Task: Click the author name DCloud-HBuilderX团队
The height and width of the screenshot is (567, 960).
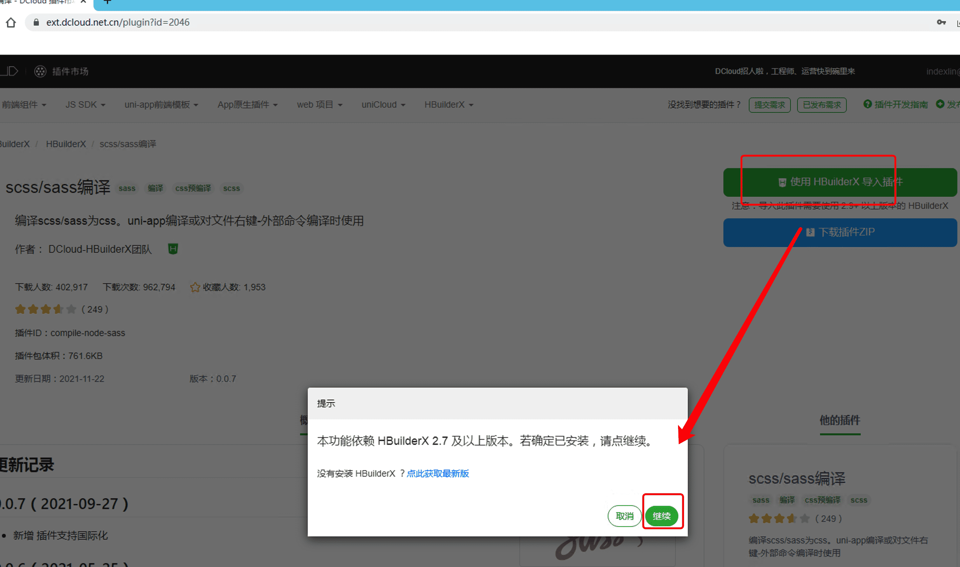Action: point(100,249)
